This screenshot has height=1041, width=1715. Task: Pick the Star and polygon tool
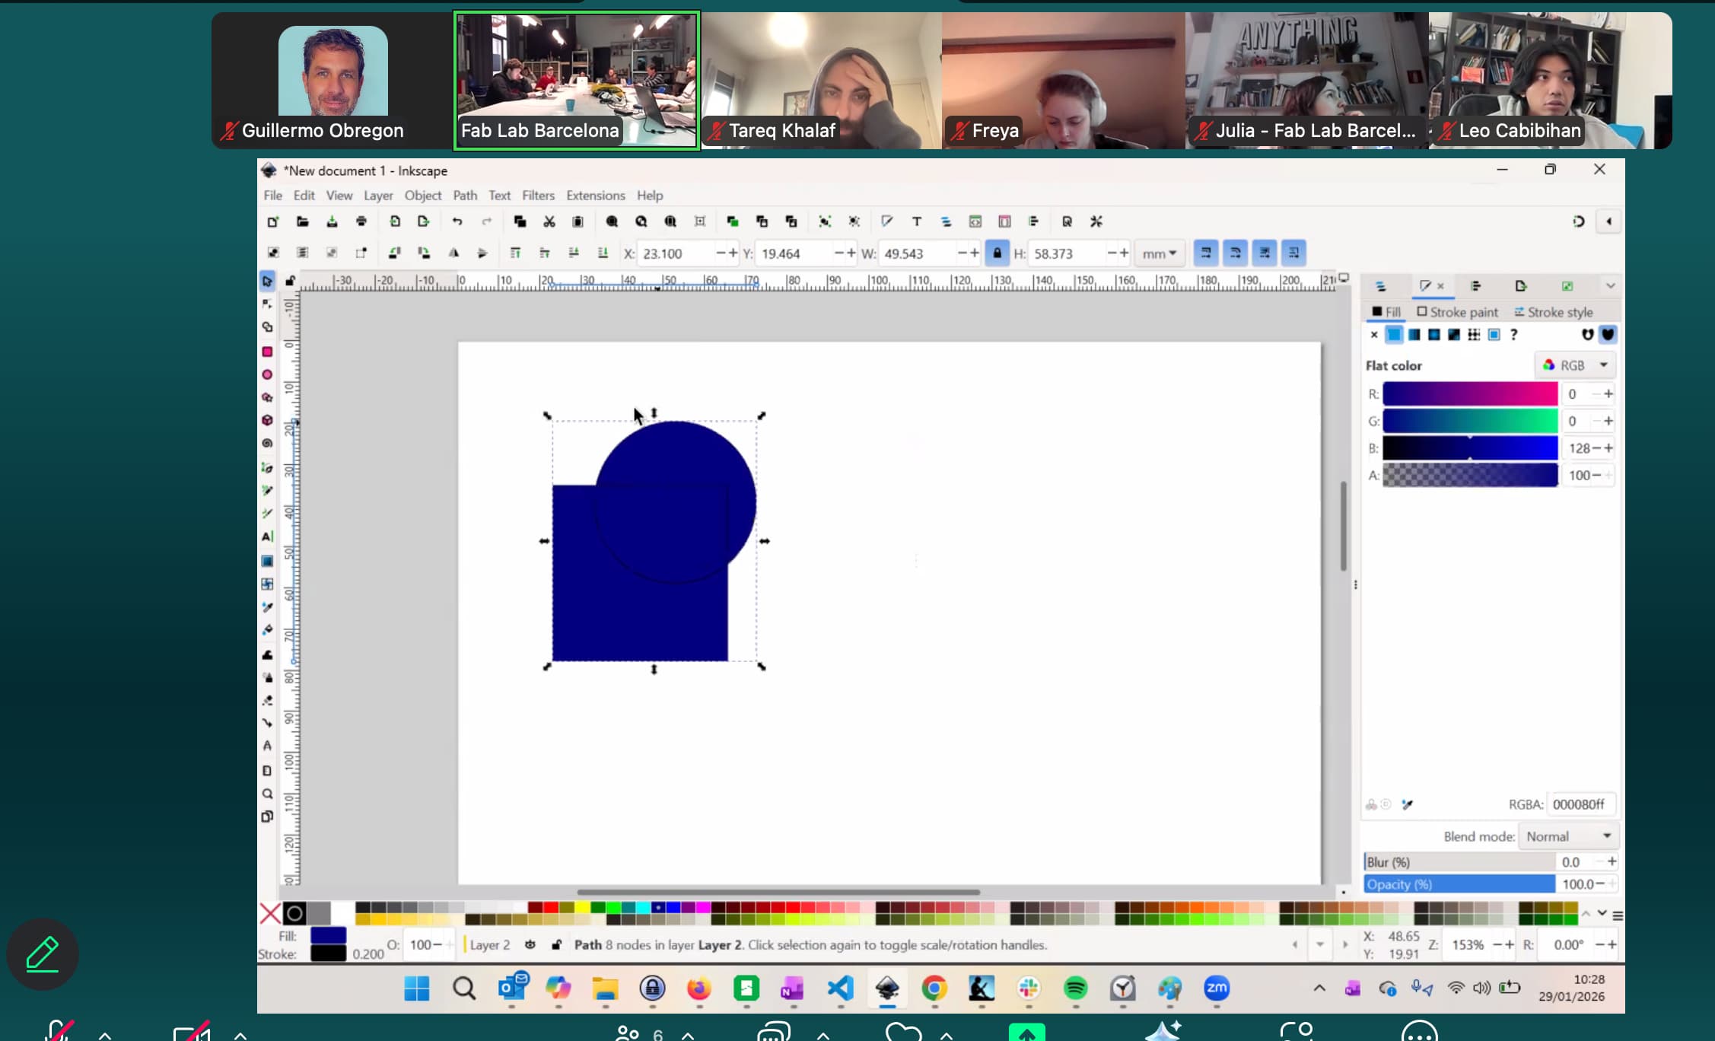(x=267, y=397)
